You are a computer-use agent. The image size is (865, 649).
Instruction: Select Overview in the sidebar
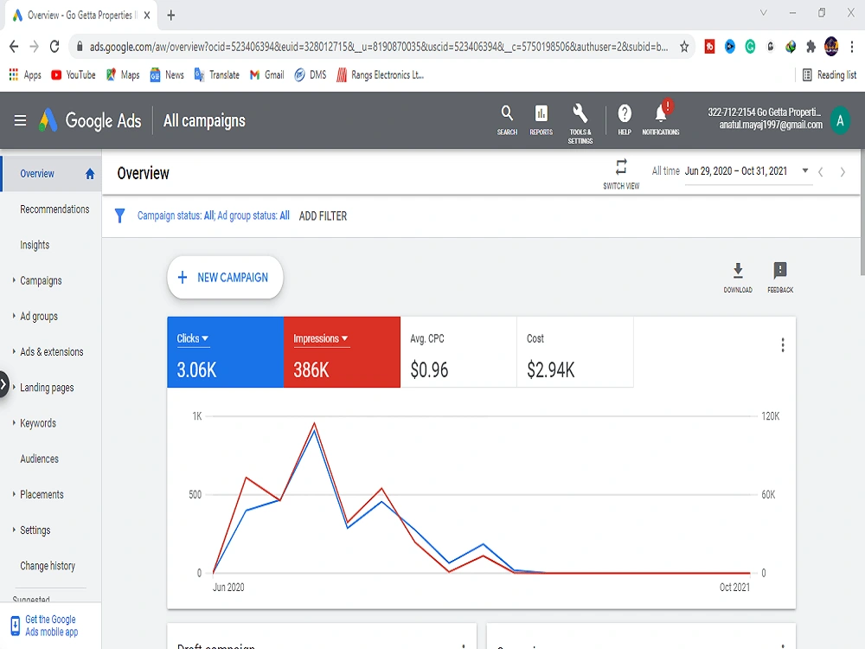click(37, 174)
